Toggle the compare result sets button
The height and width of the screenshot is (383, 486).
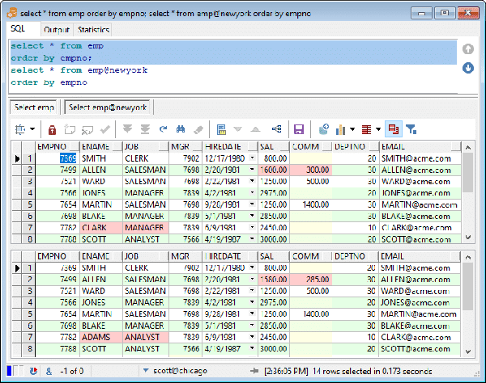[x=393, y=129]
